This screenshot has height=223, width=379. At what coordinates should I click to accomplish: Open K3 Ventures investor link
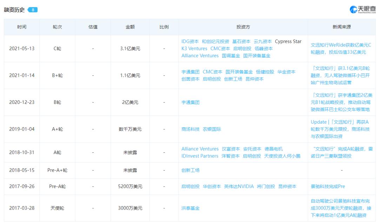pyautogui.click(x=194, y=48)
